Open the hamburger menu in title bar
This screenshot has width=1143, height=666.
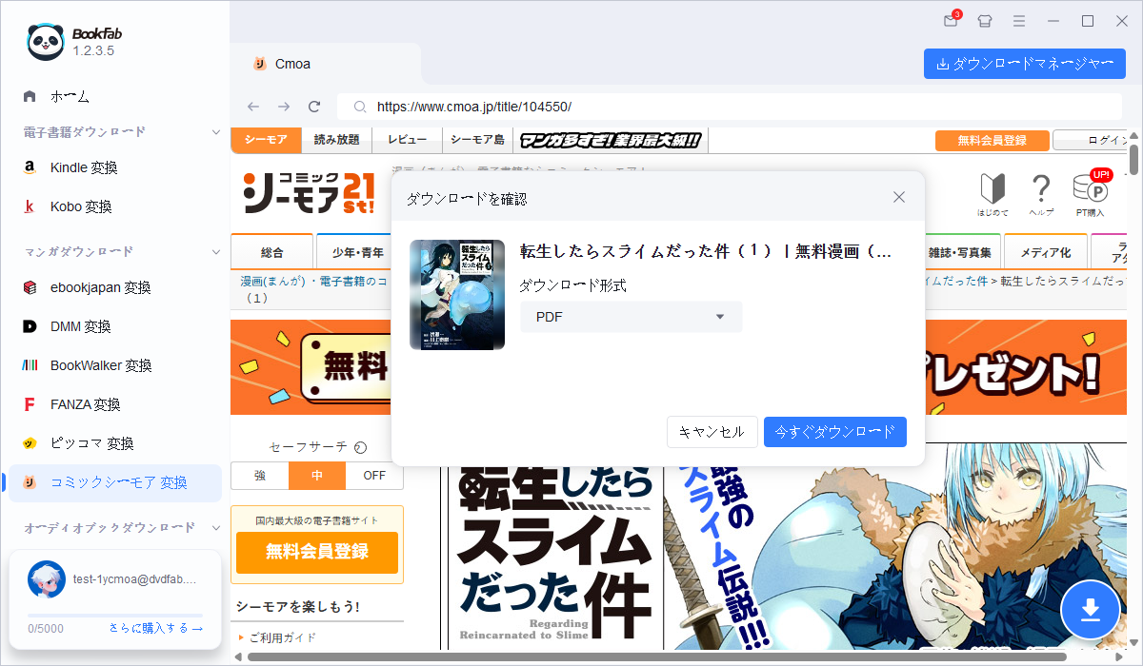(1019, 21)
